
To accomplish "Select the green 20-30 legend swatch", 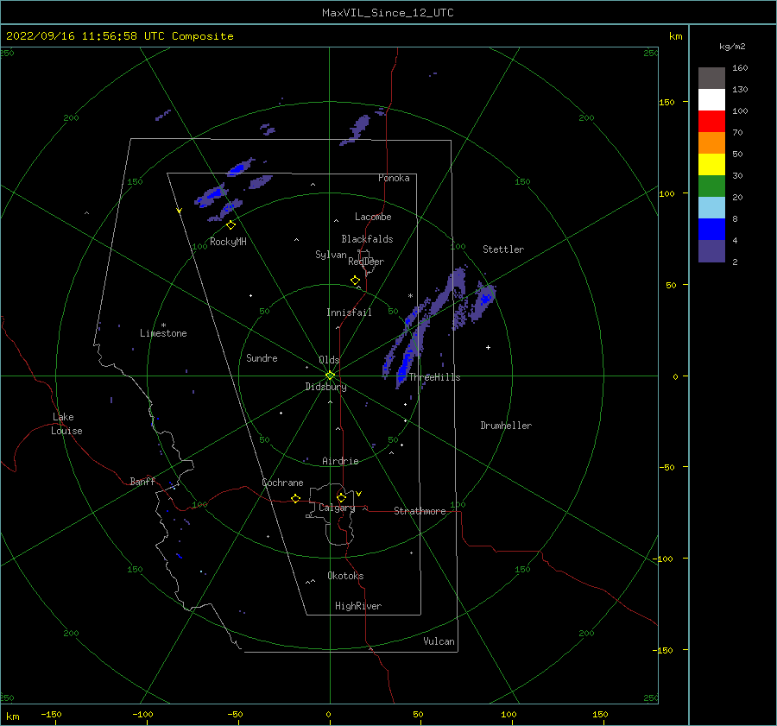I will pyautogui.click(x=711, y=186).
